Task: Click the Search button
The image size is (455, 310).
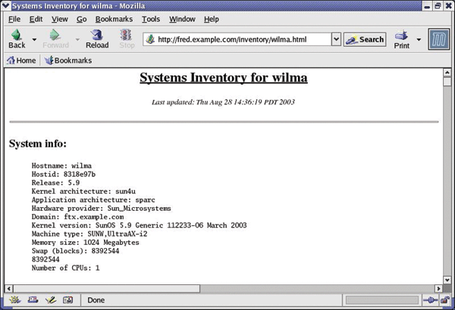Action: pos(365,39)
